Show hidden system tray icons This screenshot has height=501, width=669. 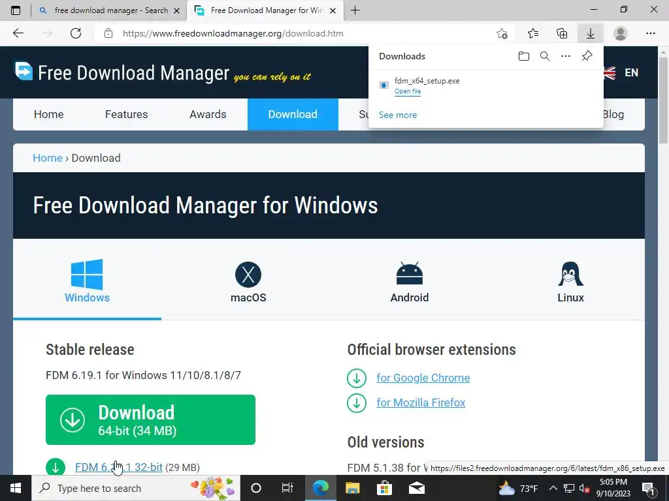[x=553, y=488]
